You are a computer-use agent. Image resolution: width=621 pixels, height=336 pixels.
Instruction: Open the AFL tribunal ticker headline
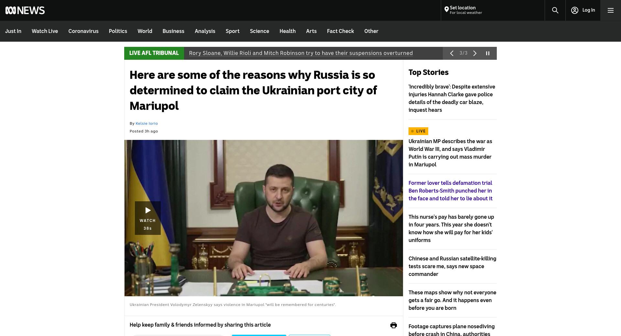[301, 53]
